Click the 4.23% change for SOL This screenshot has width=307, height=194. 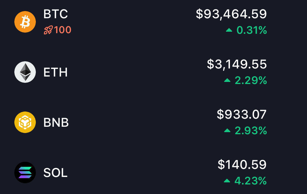251,181
